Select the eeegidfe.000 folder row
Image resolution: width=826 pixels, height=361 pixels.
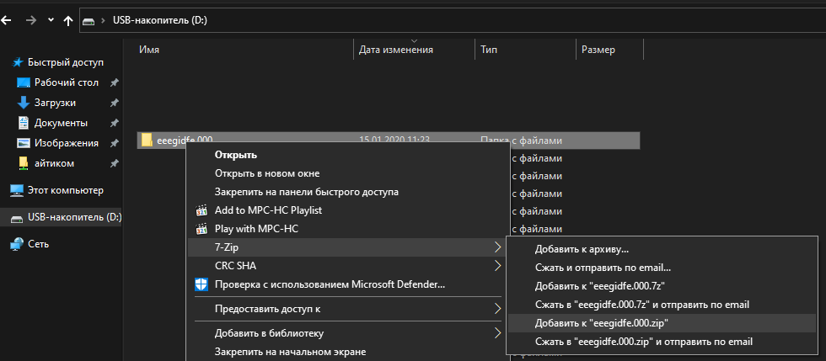[x=389, y=141]
